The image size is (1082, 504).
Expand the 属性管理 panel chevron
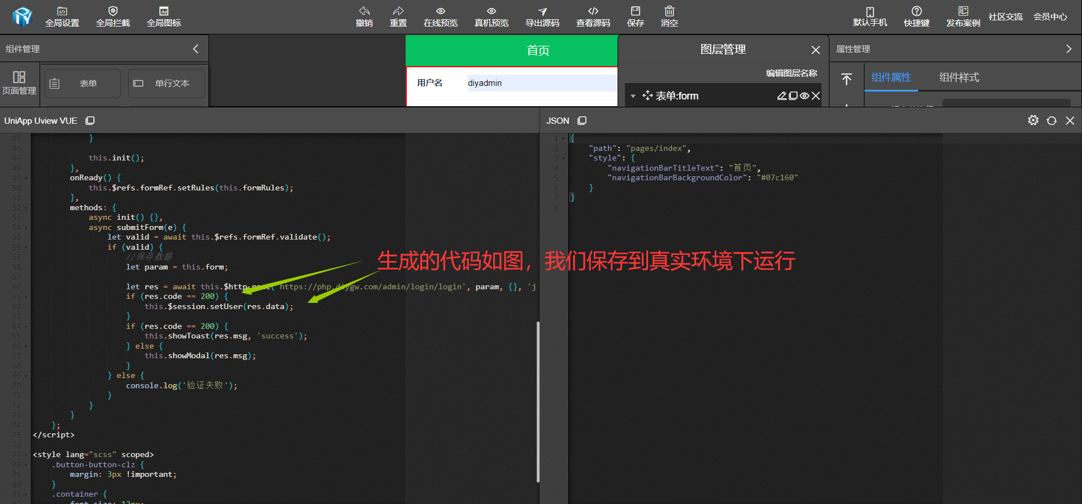(x=1068, y=49)
